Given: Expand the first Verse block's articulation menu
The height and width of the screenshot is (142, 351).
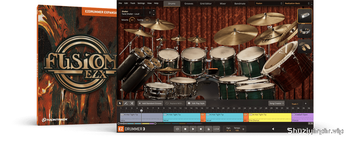Looking at the screenshot, I should coord(165,115).
